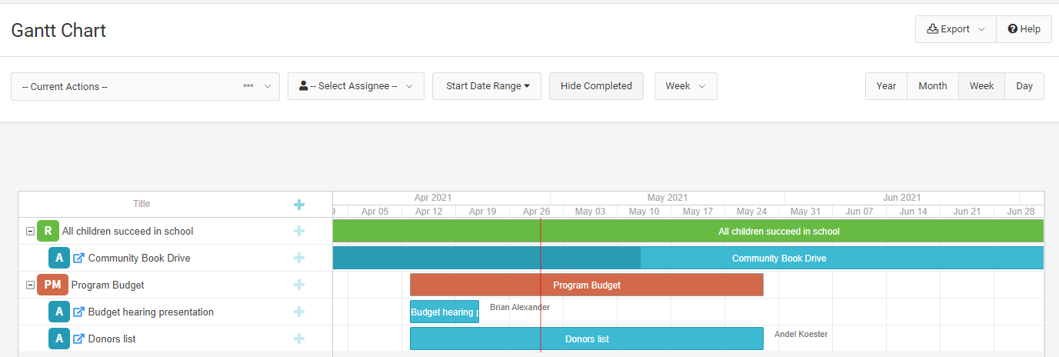Add item under All children succeed in school
The image size is (1059, 357).
[x=299, y=231]
